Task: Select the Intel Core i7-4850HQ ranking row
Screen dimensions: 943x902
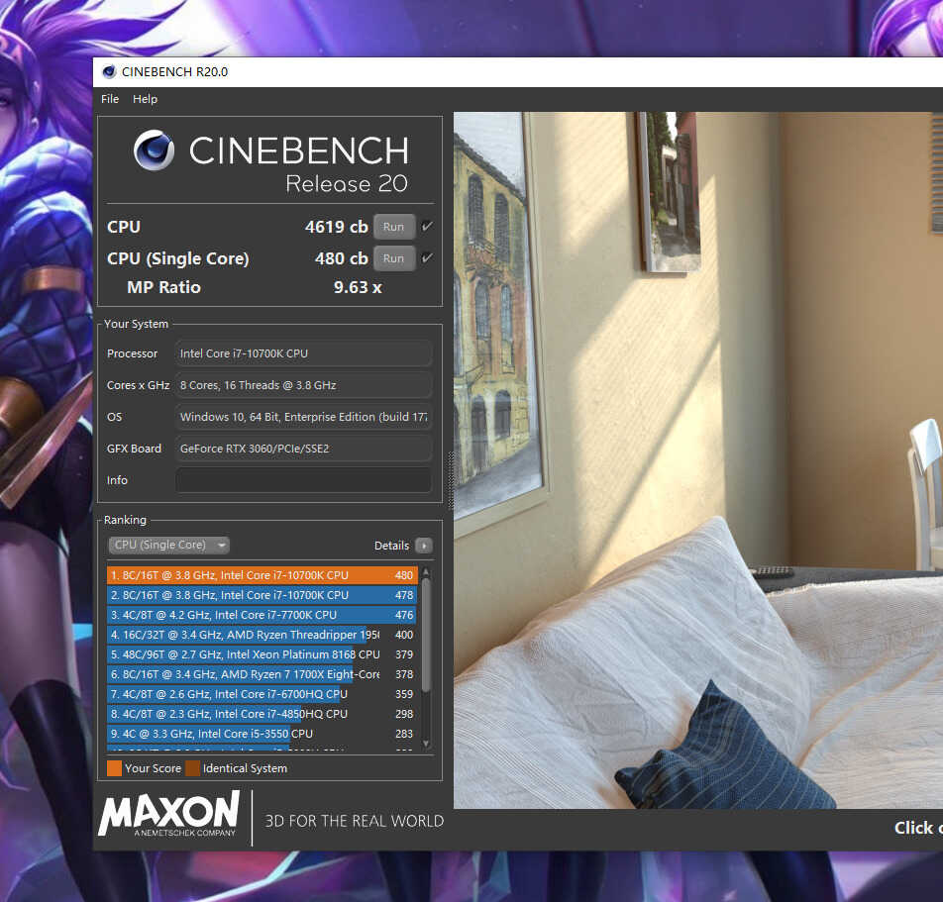Action: point(262,715)
